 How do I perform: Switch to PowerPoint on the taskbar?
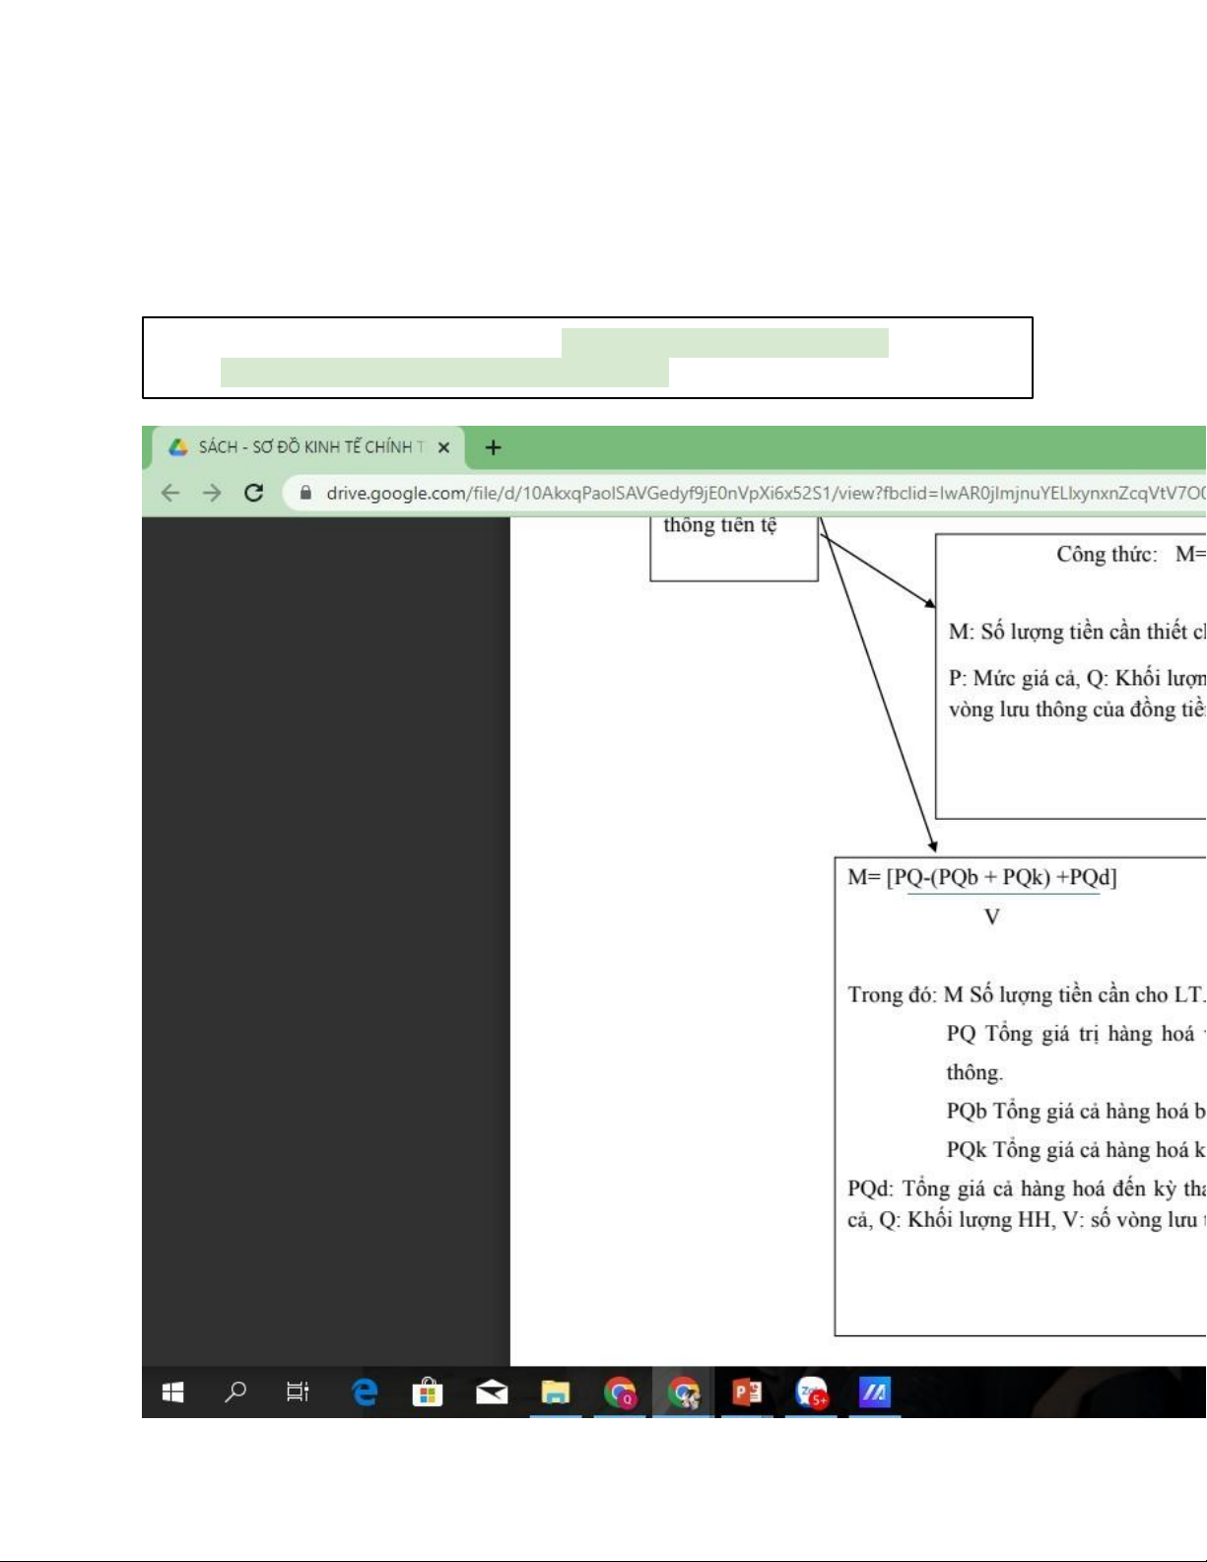tap(747, 1392)
